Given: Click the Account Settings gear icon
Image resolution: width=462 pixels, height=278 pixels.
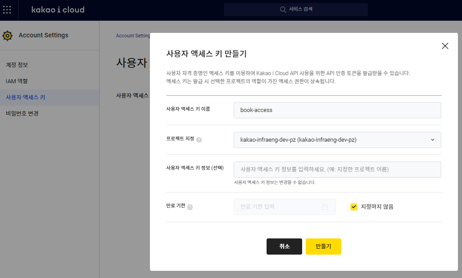Looking at the screenshot, I should [7, 35].
